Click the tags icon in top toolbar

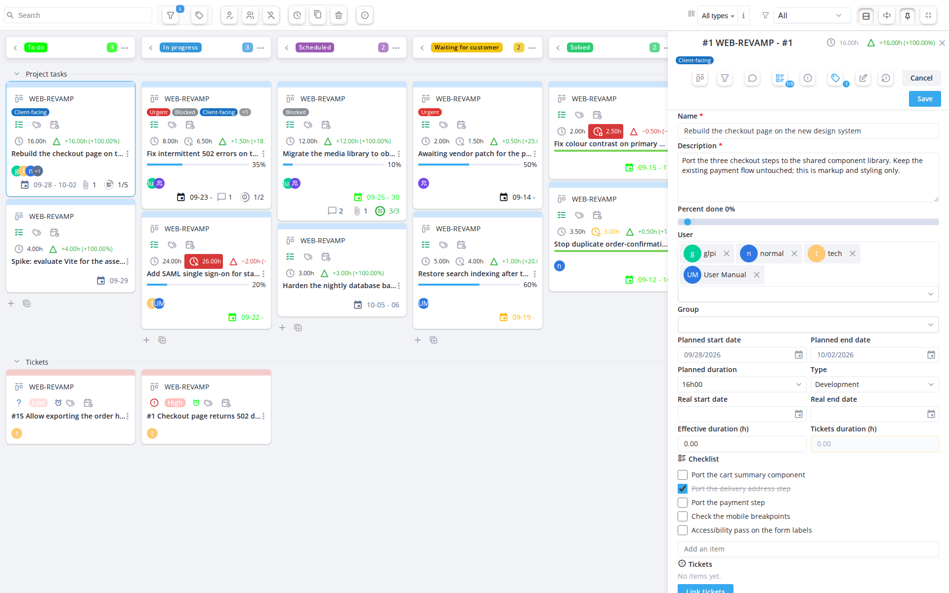[x=199, y=15]
